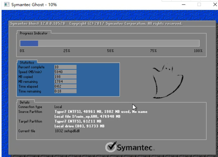Select the Percent complete value field

coord(65,67)
